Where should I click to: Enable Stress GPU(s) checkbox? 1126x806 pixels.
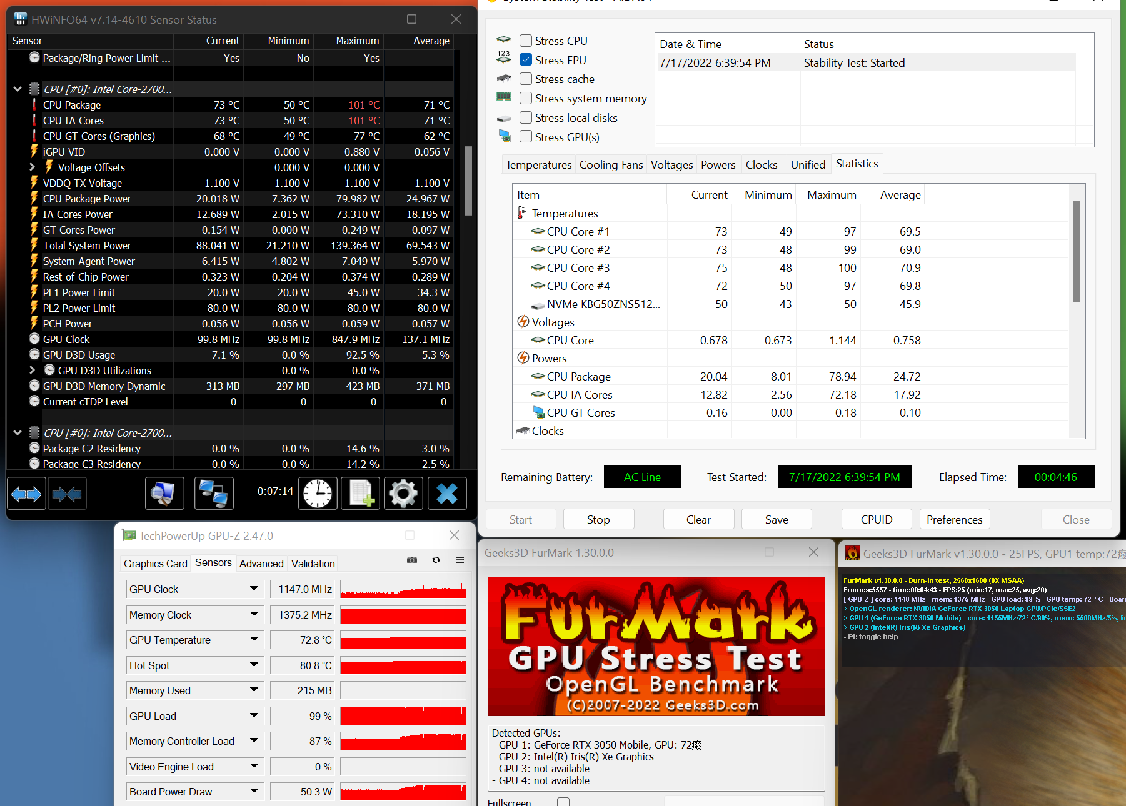526,137
